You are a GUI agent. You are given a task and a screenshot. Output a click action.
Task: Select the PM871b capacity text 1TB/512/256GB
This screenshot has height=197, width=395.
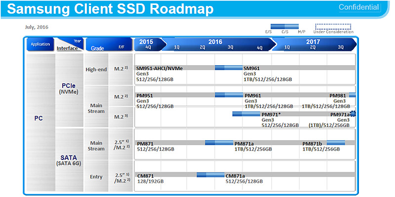[x=321, y=149]
